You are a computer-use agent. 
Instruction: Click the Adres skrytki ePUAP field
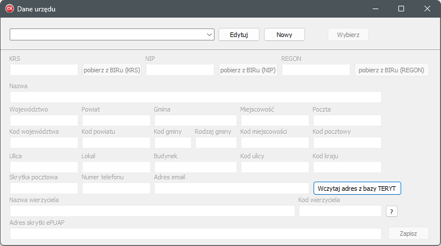[195, 233]
